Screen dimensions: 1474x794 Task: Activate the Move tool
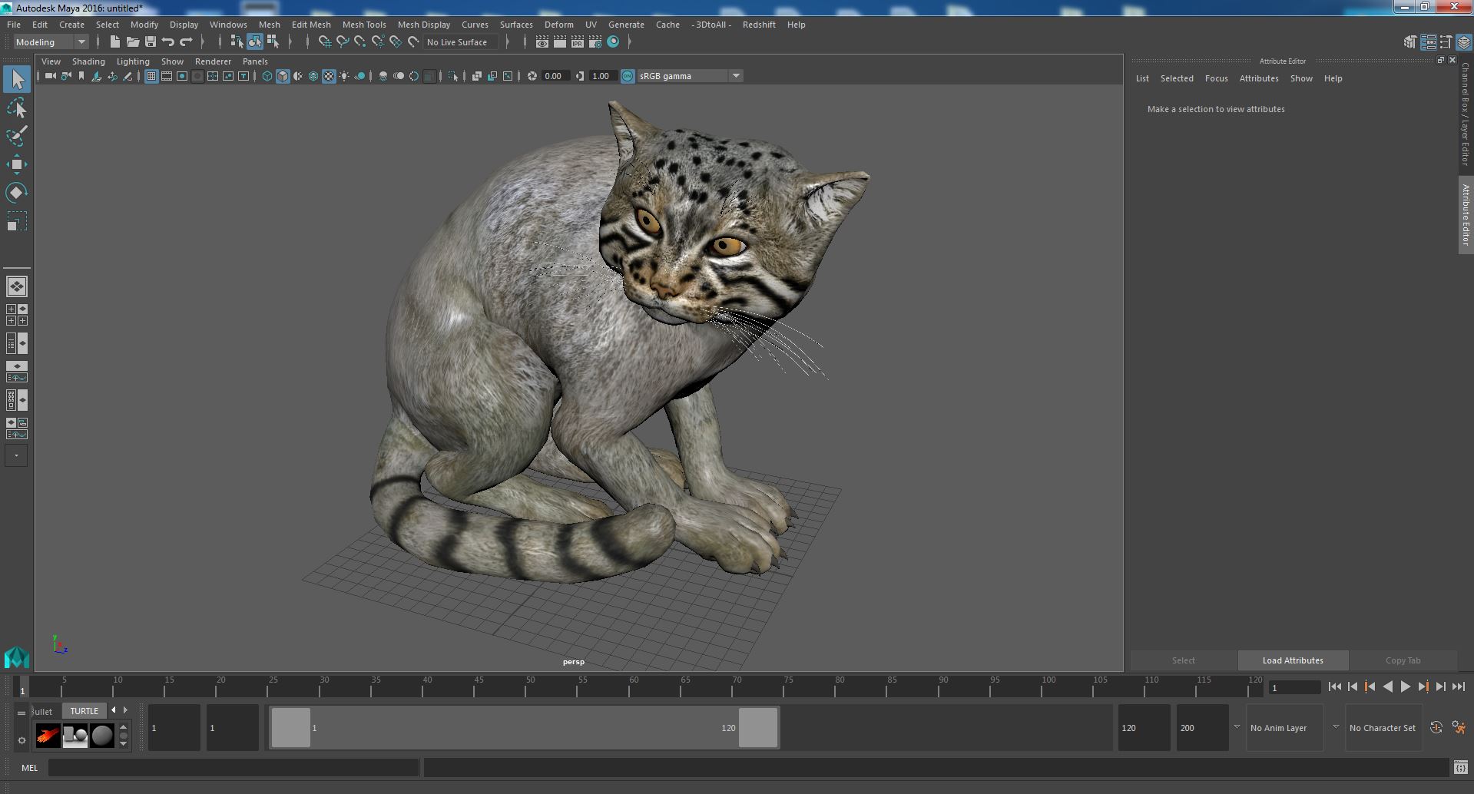17,164
